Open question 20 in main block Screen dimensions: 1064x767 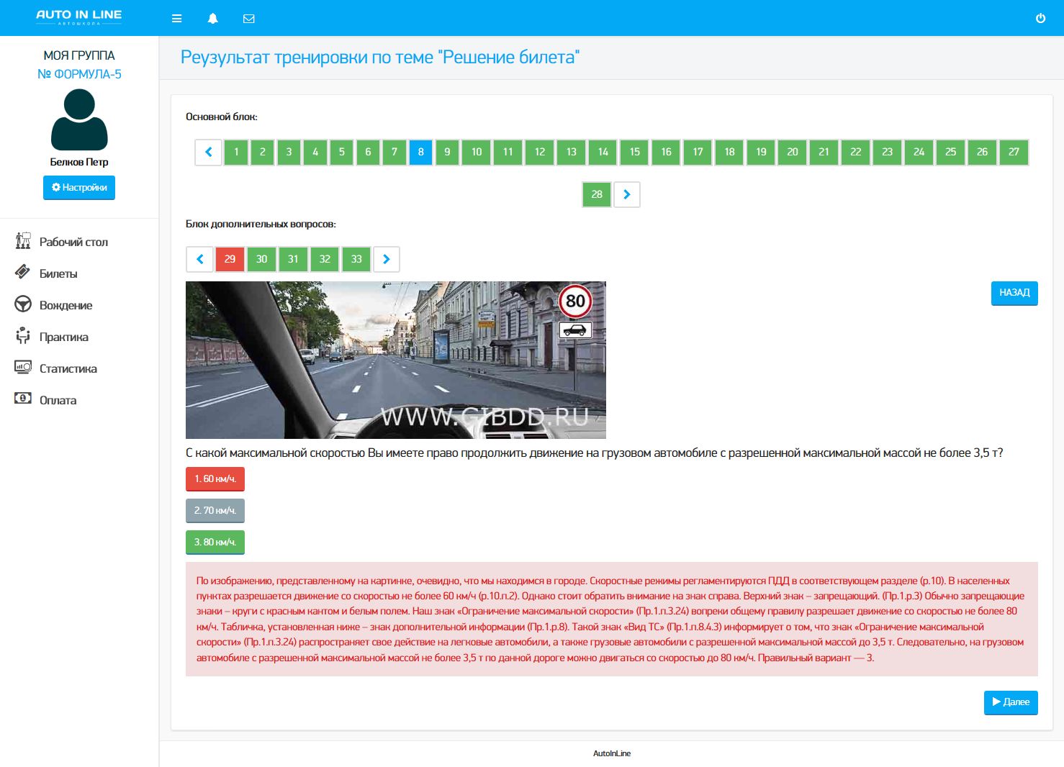pos(793,153)
